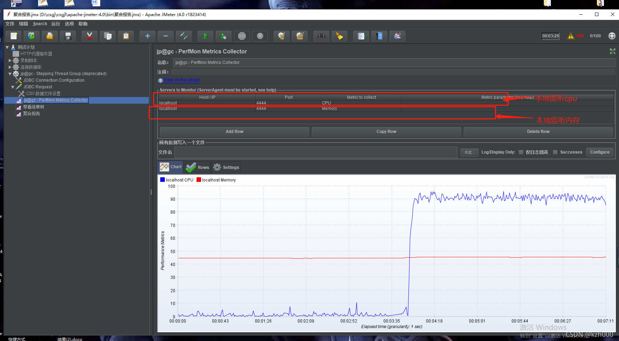This screenshot has height=341, width=619.
Task: Click the Clear All results icon
Action: (x=300, y=36)
